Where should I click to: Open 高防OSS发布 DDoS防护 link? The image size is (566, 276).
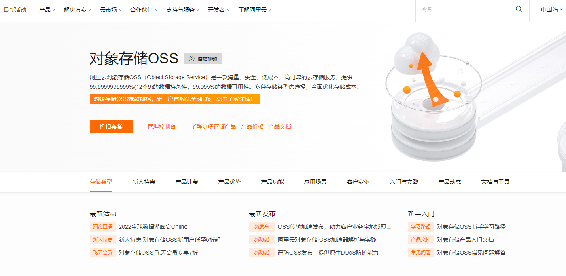point(328,253)
